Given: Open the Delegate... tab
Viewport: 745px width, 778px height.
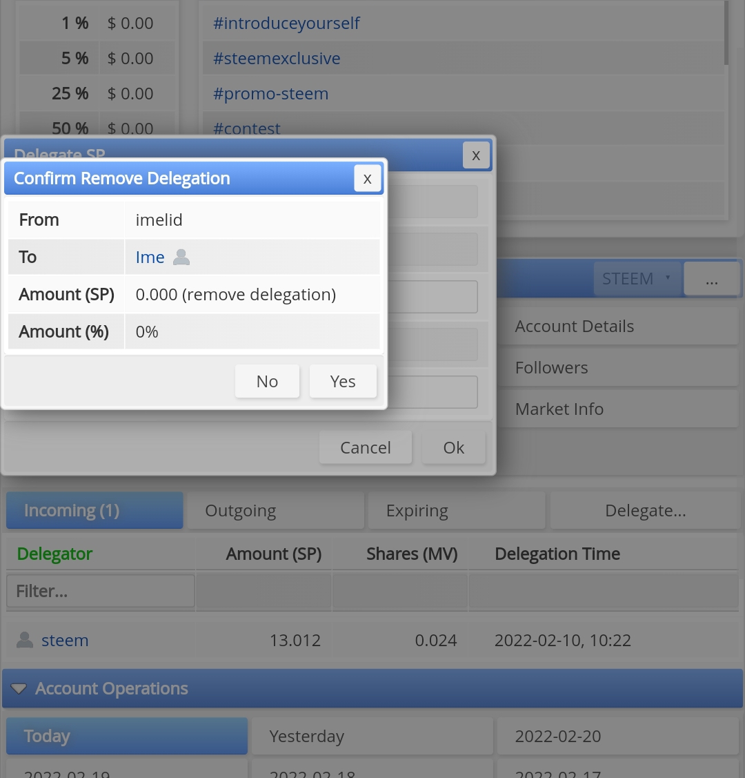Looking at the screenshot, I should point(645,510).
